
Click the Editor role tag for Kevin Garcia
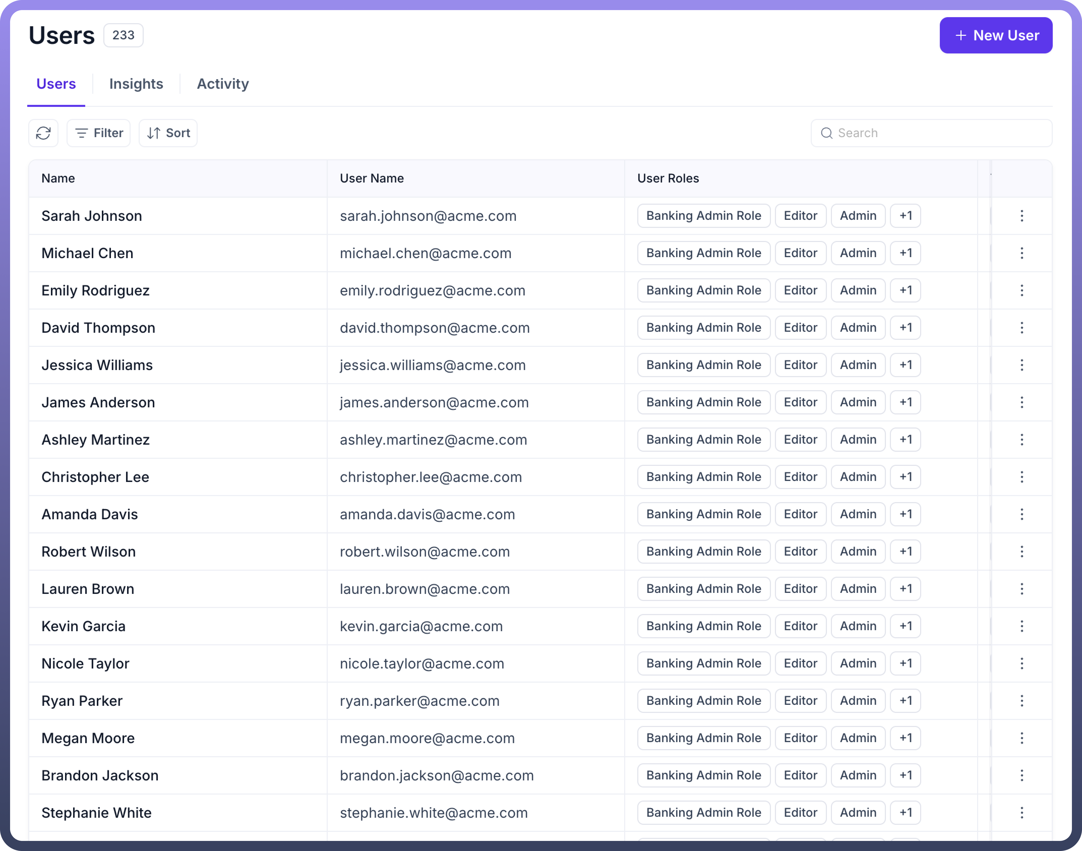point(800,626)
